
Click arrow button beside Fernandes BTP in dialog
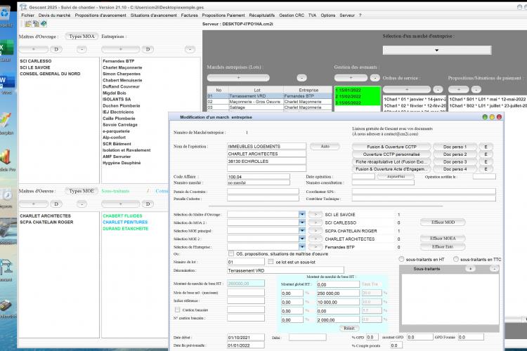[x=315, y=247]
